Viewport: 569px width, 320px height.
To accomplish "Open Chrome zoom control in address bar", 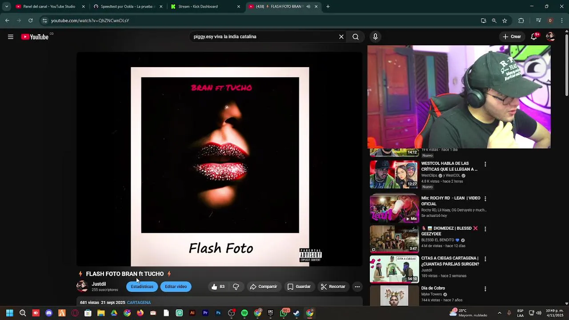I will coord(494,20).
